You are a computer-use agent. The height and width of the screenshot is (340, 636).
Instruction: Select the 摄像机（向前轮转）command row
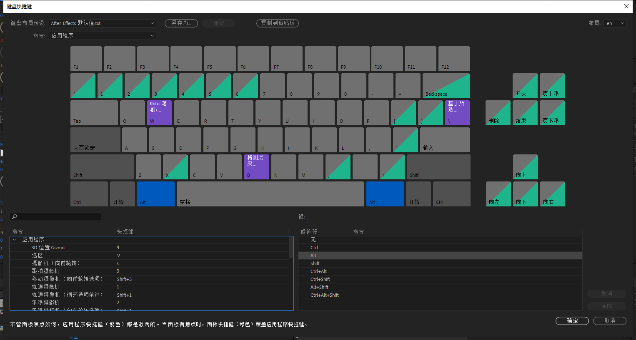(149, 263)
